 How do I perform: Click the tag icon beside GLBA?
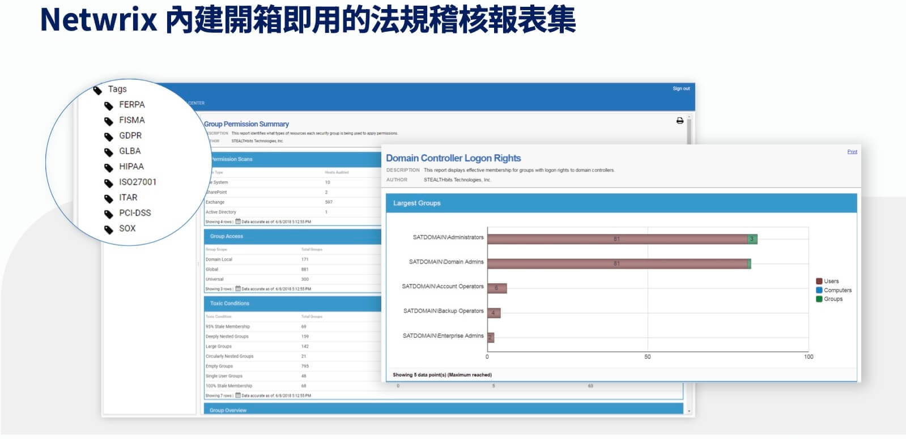(109, 152)
